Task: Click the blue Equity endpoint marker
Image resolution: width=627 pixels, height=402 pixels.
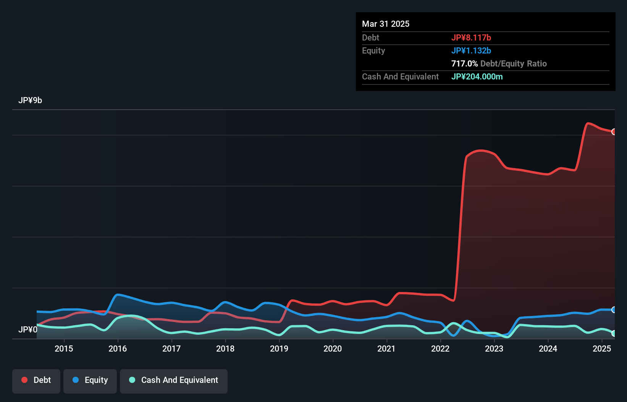Action: (614, 310)
